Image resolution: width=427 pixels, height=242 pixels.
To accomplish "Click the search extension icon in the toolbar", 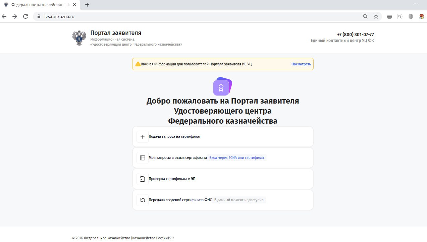I will pos(400,16).
